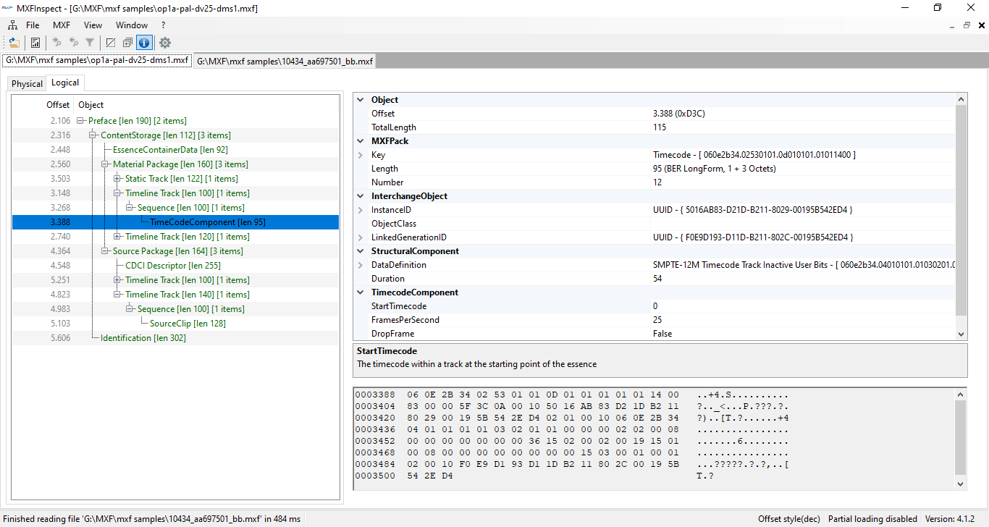This screenshot has height=527, width=989.
Task: Expand the DataDefinition property
Action: [361, 265]
